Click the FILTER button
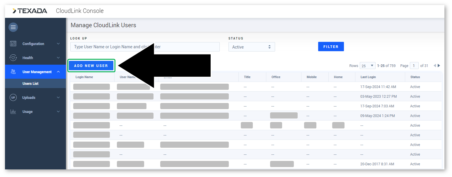 [x=331, y=47]
